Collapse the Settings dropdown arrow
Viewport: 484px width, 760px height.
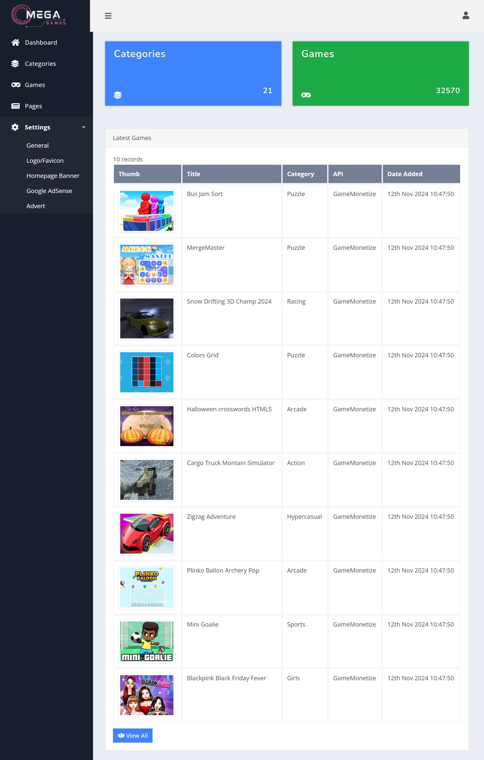click(x=83, y=127)
